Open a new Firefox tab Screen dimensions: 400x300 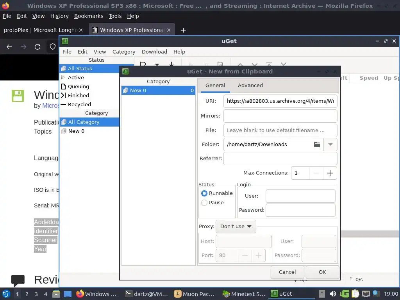(183, 30)
